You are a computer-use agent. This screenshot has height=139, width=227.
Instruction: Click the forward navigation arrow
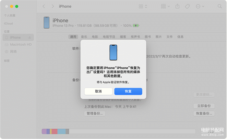pos(52,6)
